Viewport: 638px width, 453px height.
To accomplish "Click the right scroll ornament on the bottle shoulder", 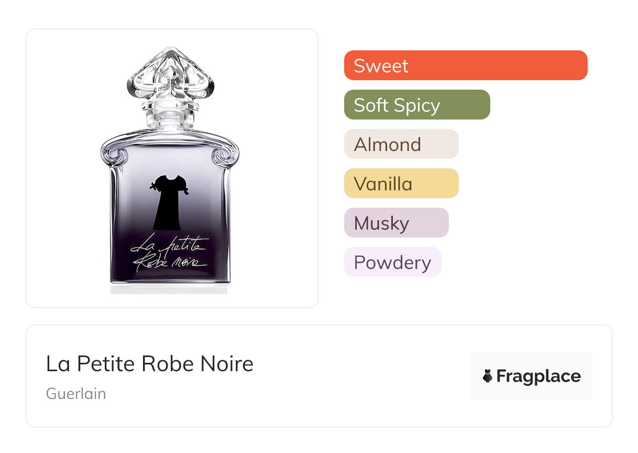I will (x=222, y=157).
